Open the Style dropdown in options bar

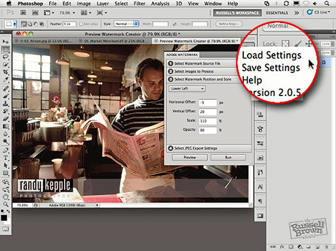pyautogui.click(x=126, y=24)
